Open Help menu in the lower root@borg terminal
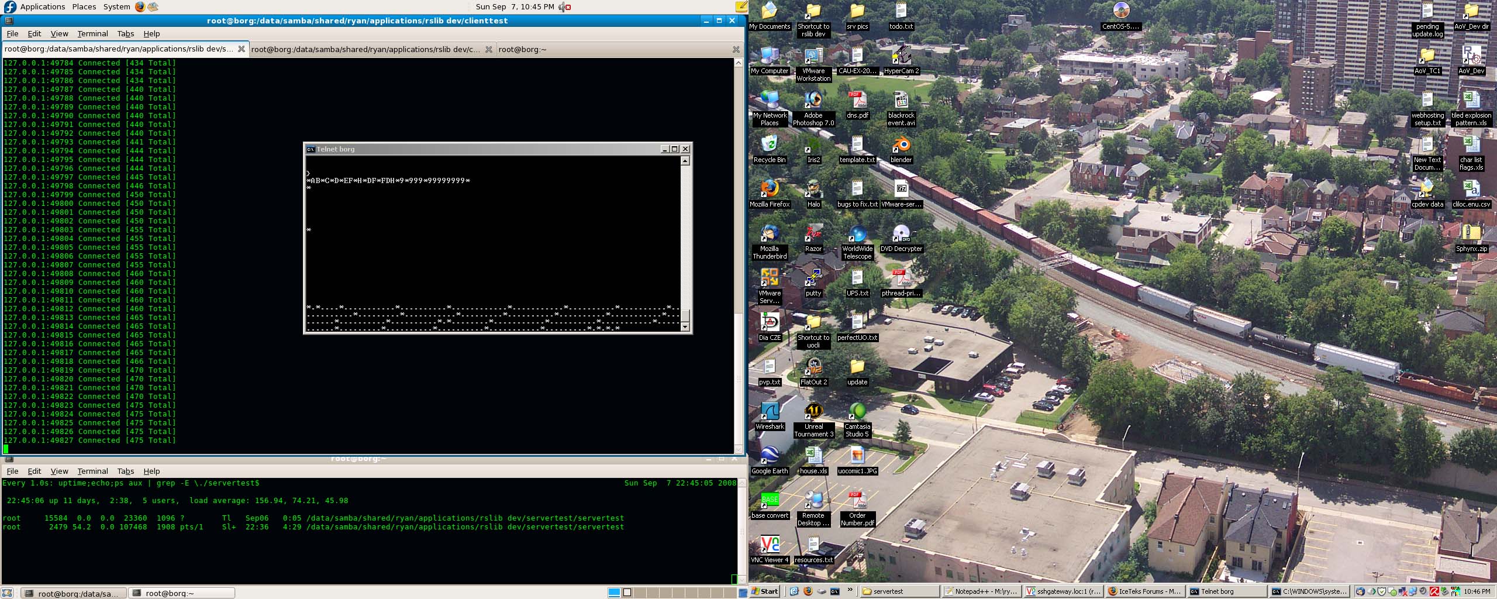 click(151, 471)
